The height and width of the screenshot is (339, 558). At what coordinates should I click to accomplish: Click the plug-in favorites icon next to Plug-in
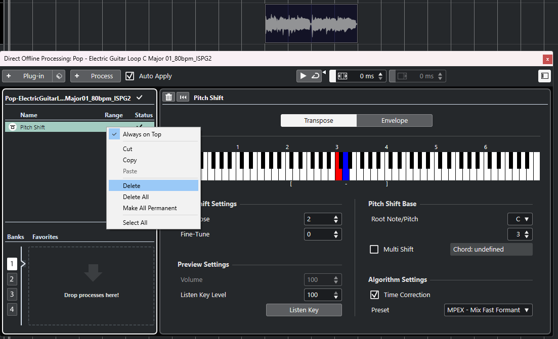pyautogui.click(x=59, y=76)
